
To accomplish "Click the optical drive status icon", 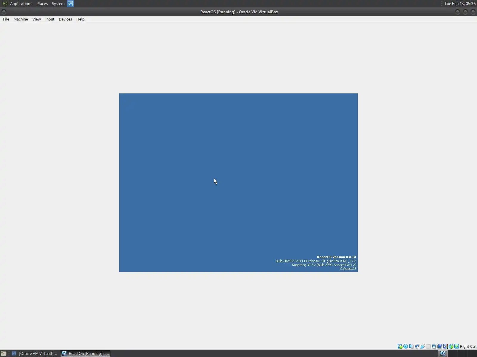I will coord(406,346).
